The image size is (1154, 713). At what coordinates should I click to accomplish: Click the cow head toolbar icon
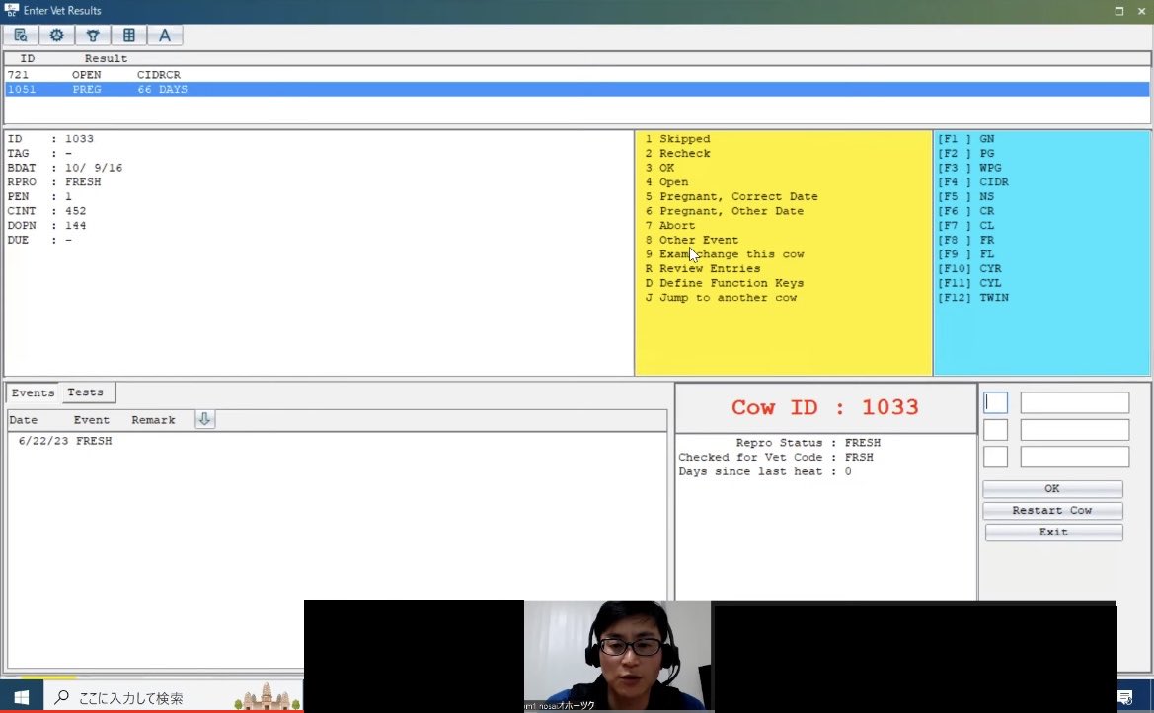coord(93,36)
